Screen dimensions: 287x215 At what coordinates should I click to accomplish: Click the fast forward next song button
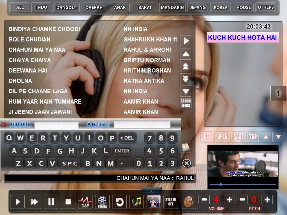tap(34, 202)
